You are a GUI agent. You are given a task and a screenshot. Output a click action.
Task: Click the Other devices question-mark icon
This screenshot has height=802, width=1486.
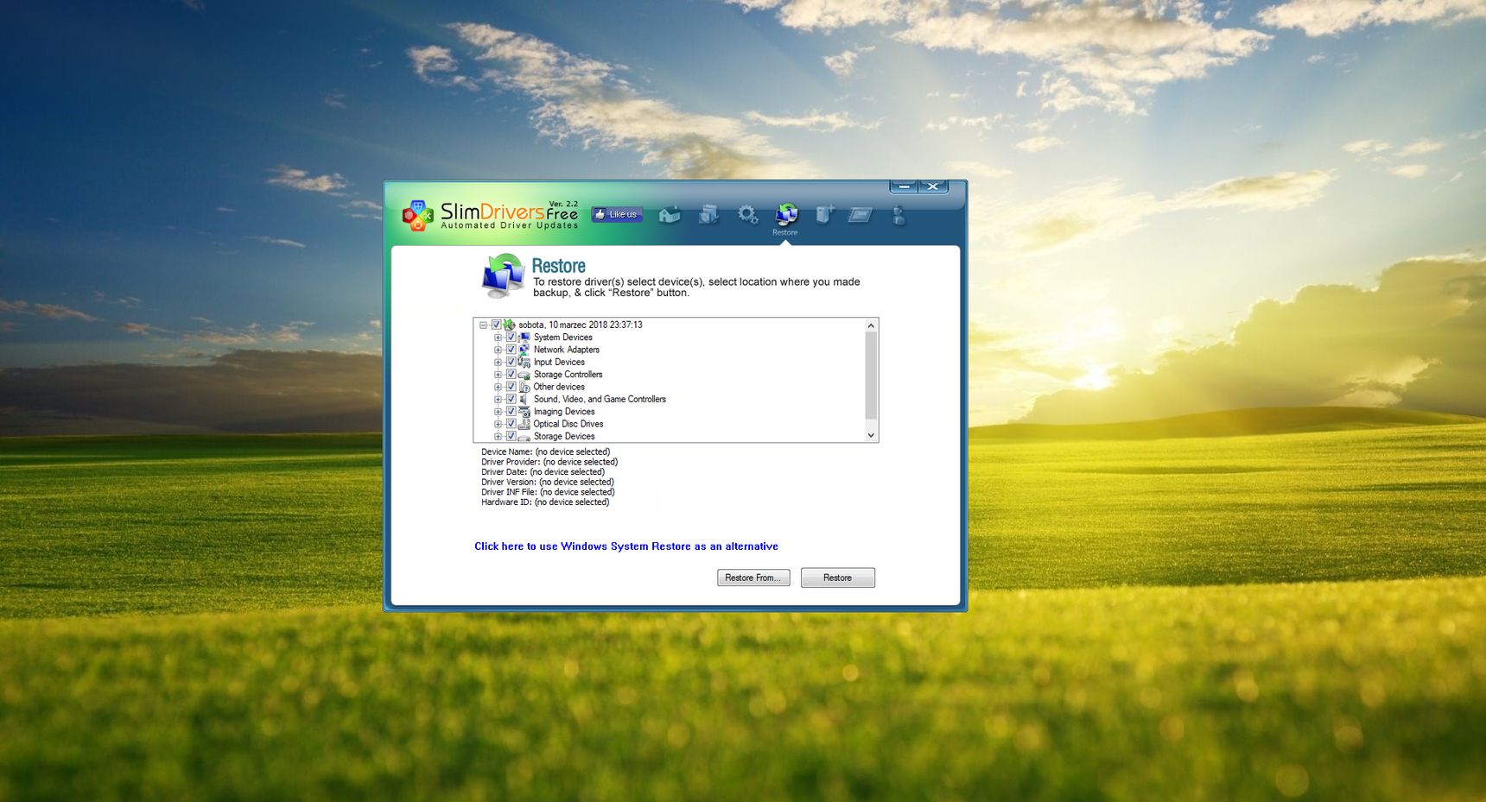524,387
